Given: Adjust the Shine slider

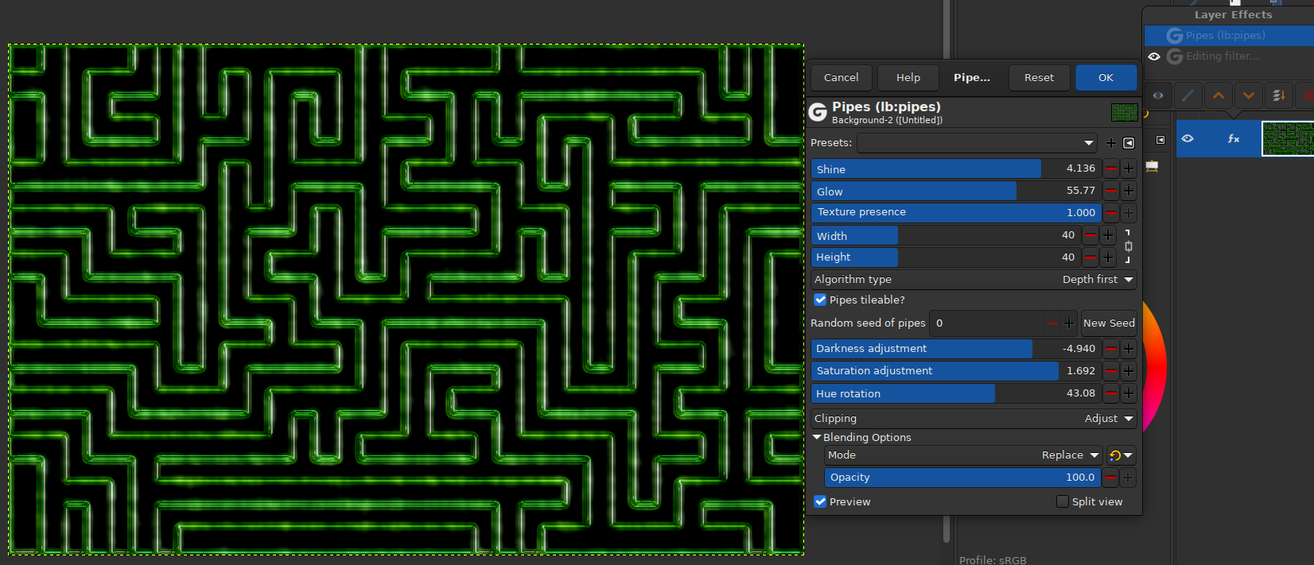Looking at the screenshot, I should coord(956,168).
